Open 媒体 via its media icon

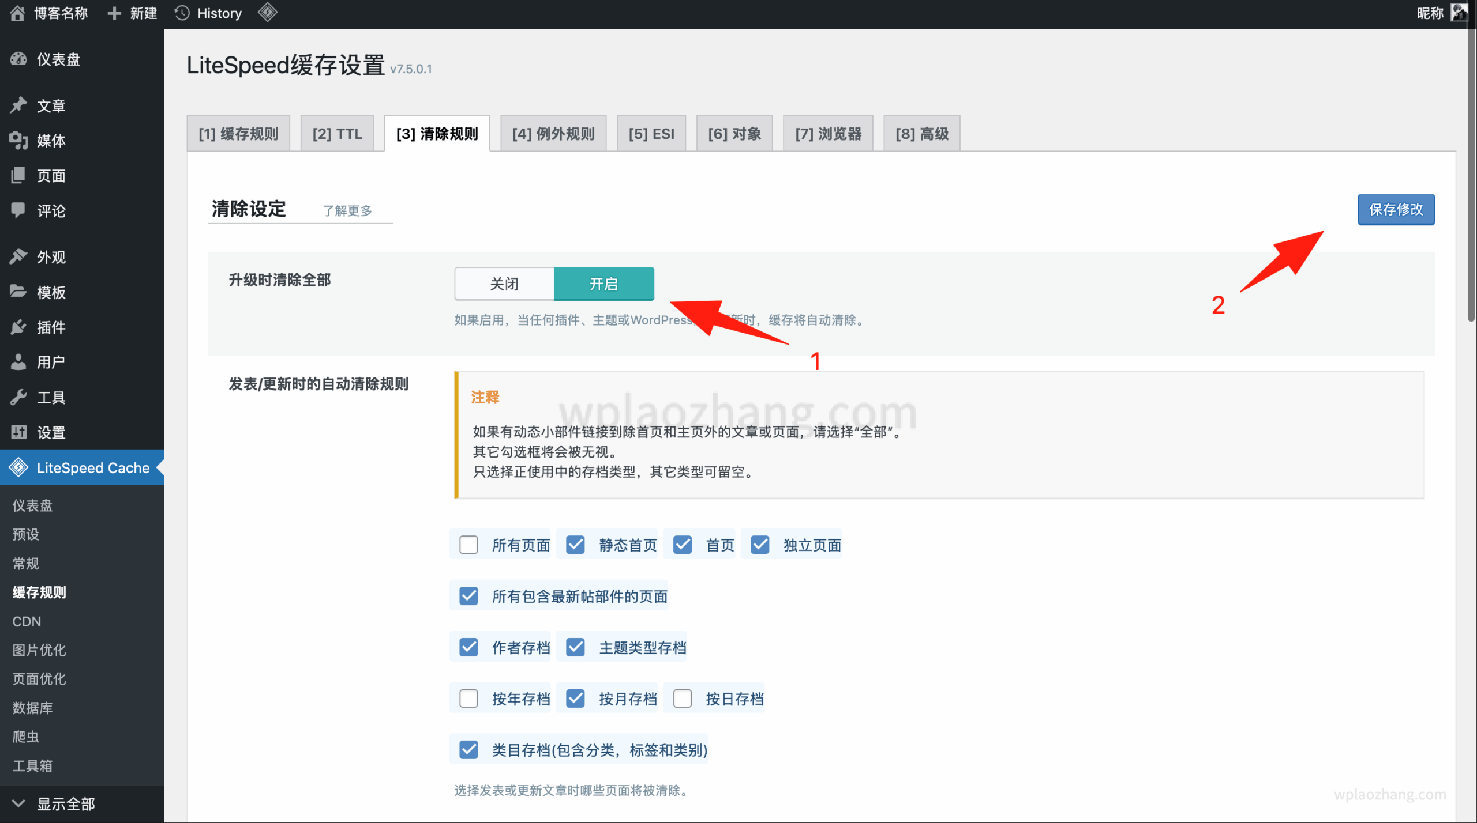[18, 140]
